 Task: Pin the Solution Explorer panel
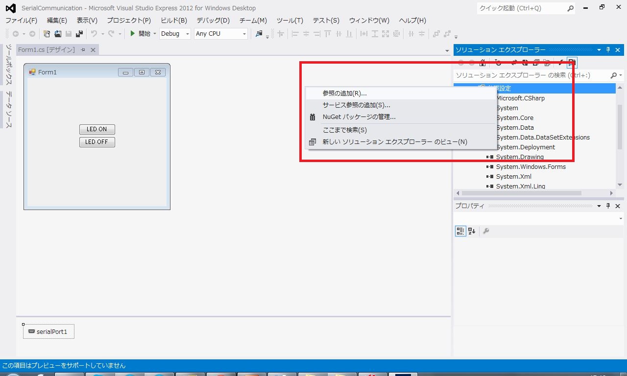tap(608, 50)
